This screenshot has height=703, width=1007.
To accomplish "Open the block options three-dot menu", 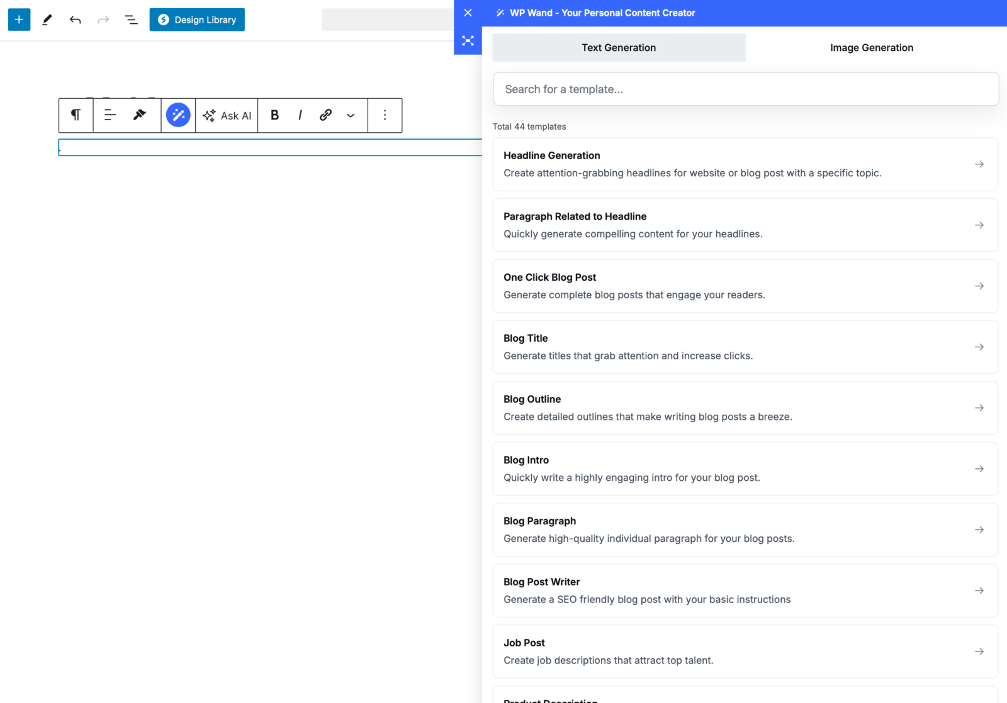I will (x=385, y=115).
